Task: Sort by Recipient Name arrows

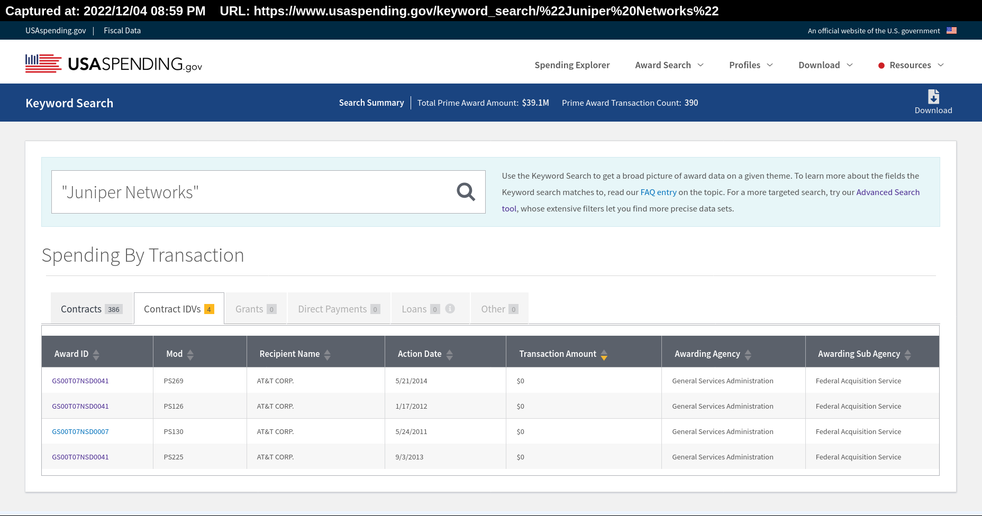Action: click(x=328, y=354)
